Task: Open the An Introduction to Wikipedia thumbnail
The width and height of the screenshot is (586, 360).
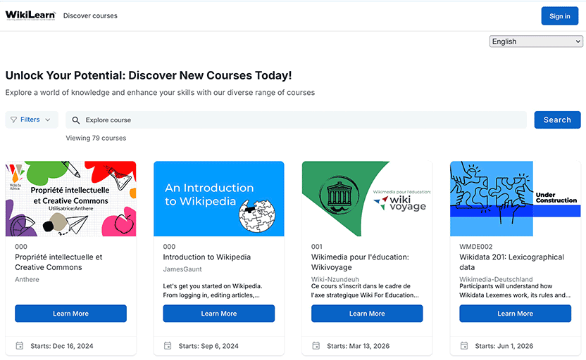Action: pyautogui.click(x=219, y=198)
